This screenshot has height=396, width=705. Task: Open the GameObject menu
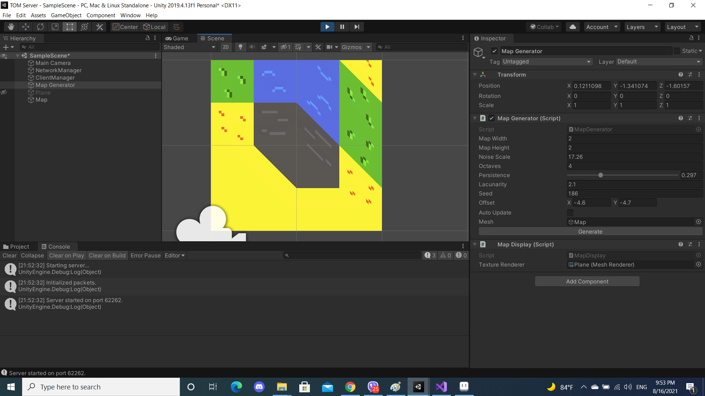click(x=66, y=15)
